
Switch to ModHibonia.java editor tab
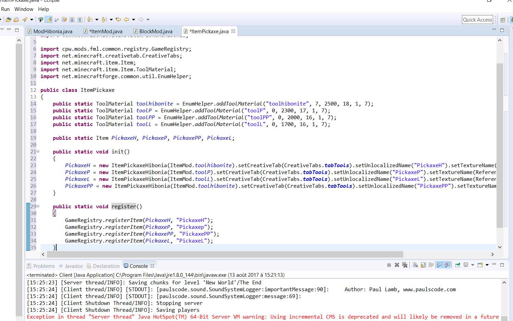click(x=50, y=31)
